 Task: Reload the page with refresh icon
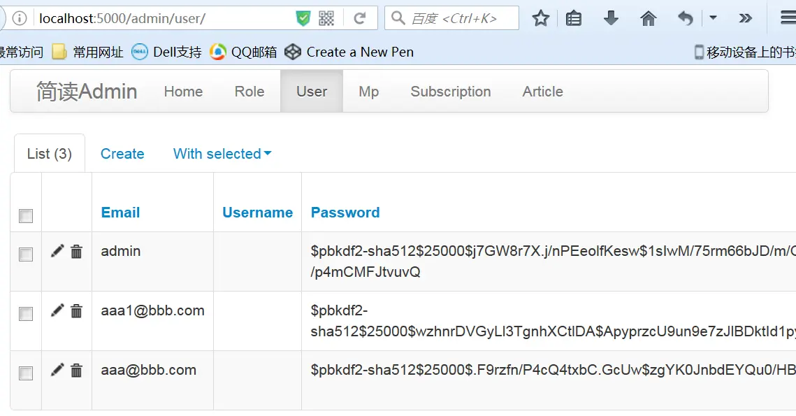coord(360,19)
